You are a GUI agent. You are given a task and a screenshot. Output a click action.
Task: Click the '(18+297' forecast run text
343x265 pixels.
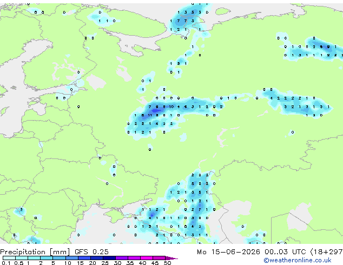click(327, 252)
